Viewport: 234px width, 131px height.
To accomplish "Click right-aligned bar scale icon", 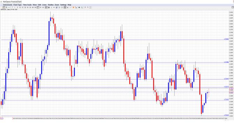I will (x=62, y=7).
